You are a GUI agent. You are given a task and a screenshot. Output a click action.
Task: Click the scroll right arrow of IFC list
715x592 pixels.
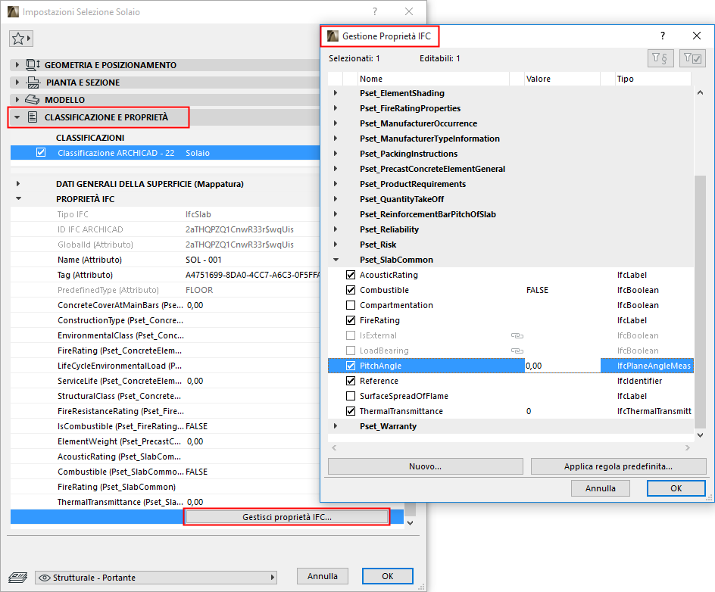pyautogui.click(x=688, y=448)
